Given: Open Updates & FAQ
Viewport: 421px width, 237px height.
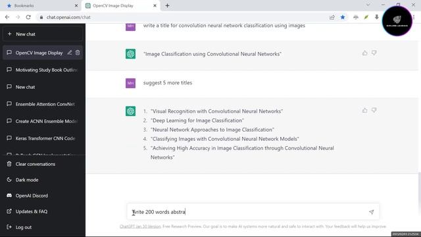Looking at the screenshot, I should pyautogui.click(x=43, y=211).
